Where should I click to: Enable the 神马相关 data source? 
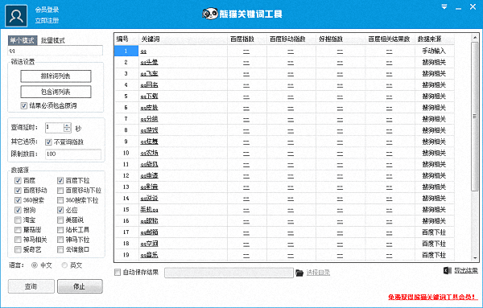coord(18,240)
